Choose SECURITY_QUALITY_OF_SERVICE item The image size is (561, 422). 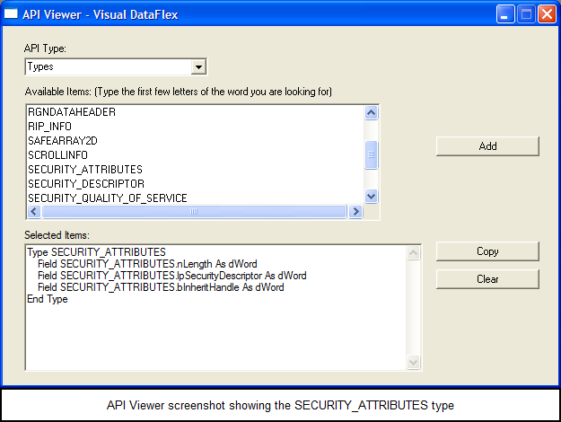[x=107, y=198]
